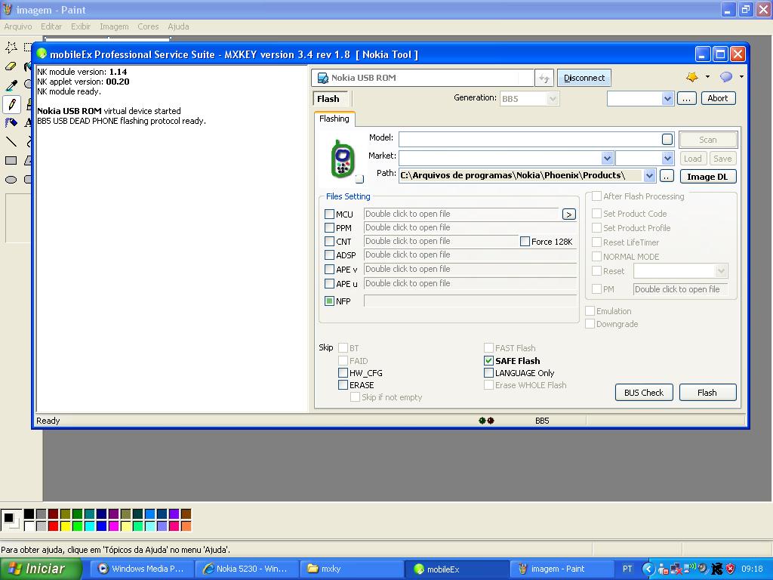This screenshot has height=580, width=773.
Task: Select the Ellipse shape tool
Action: (x=11, y=180)
